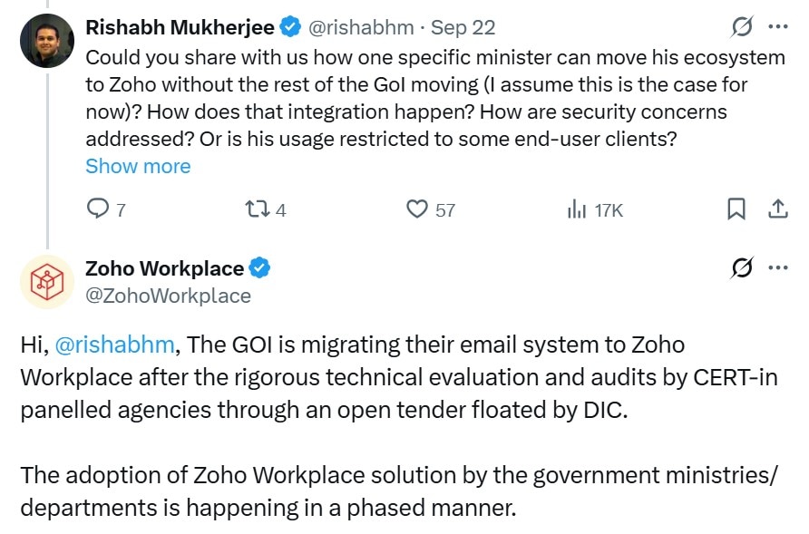Like Rishabh Mukherjee's tweet
Screen dimensions: 809x534
[x=417, y=209]
